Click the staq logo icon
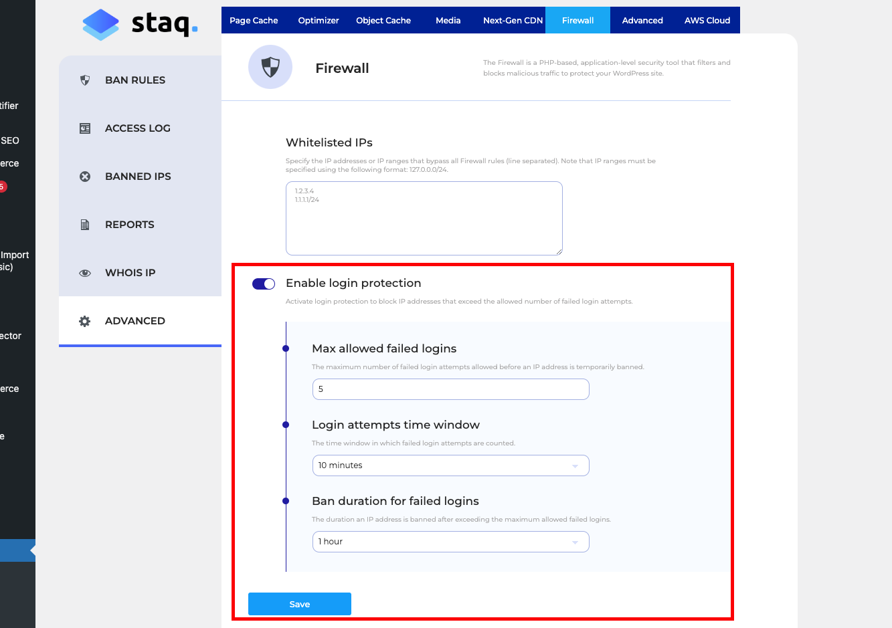The image size is (892, 628). (100, 25)
